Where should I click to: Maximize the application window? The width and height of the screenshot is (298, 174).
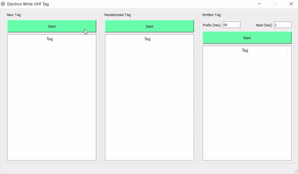[275, 4]
